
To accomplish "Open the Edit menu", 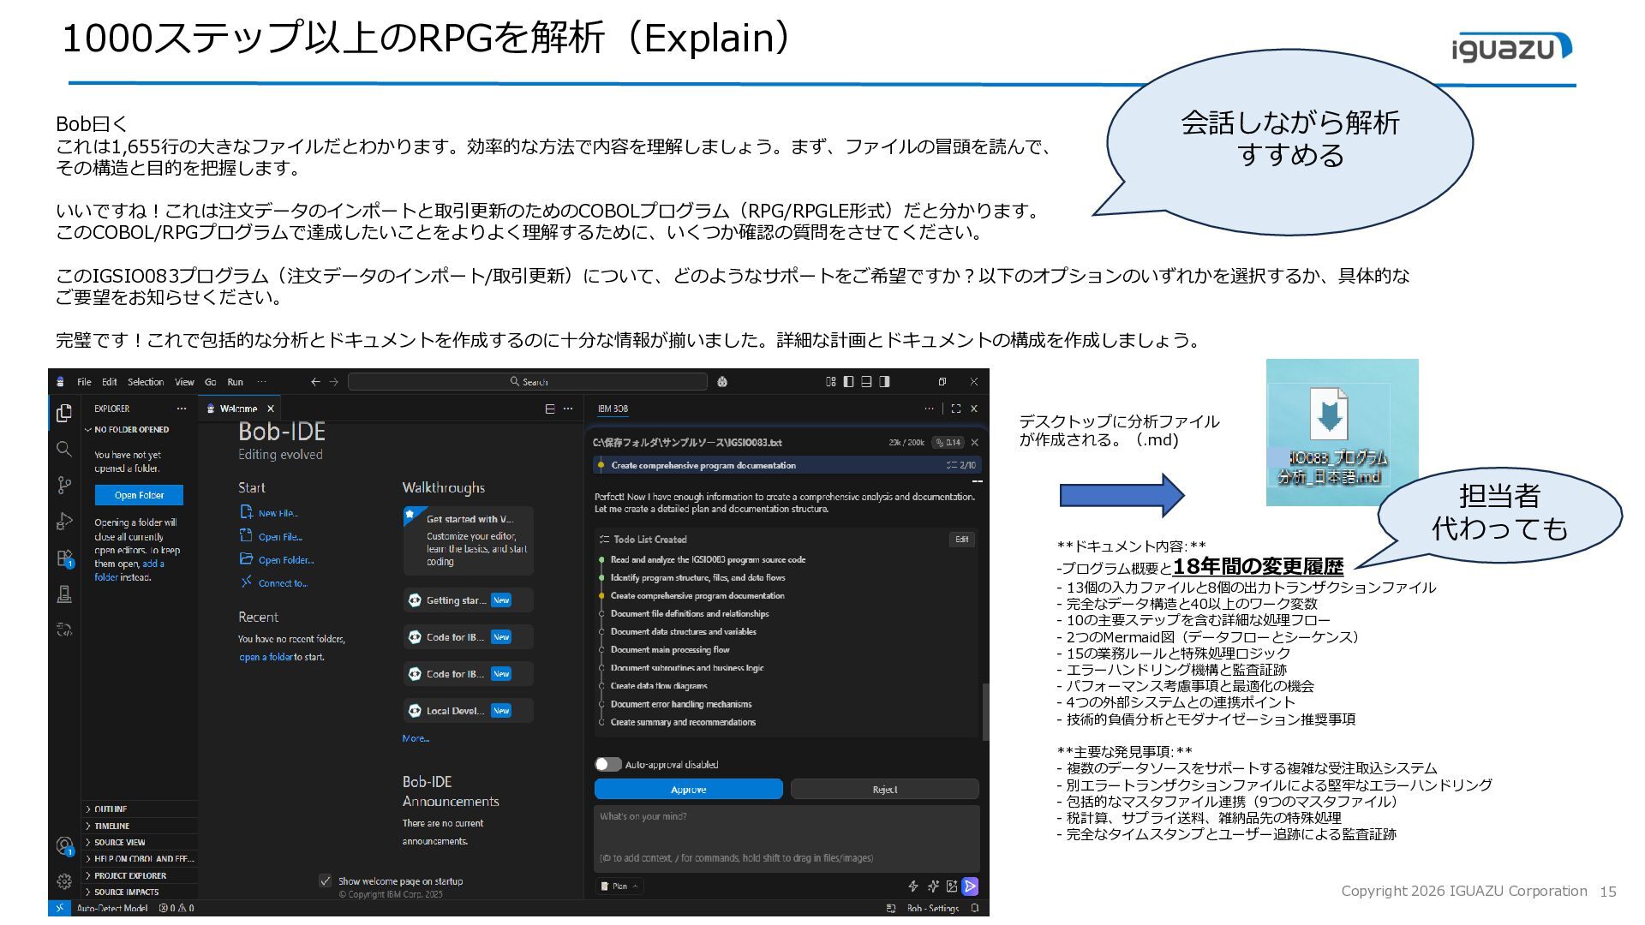I will click(x=110, y=382).
